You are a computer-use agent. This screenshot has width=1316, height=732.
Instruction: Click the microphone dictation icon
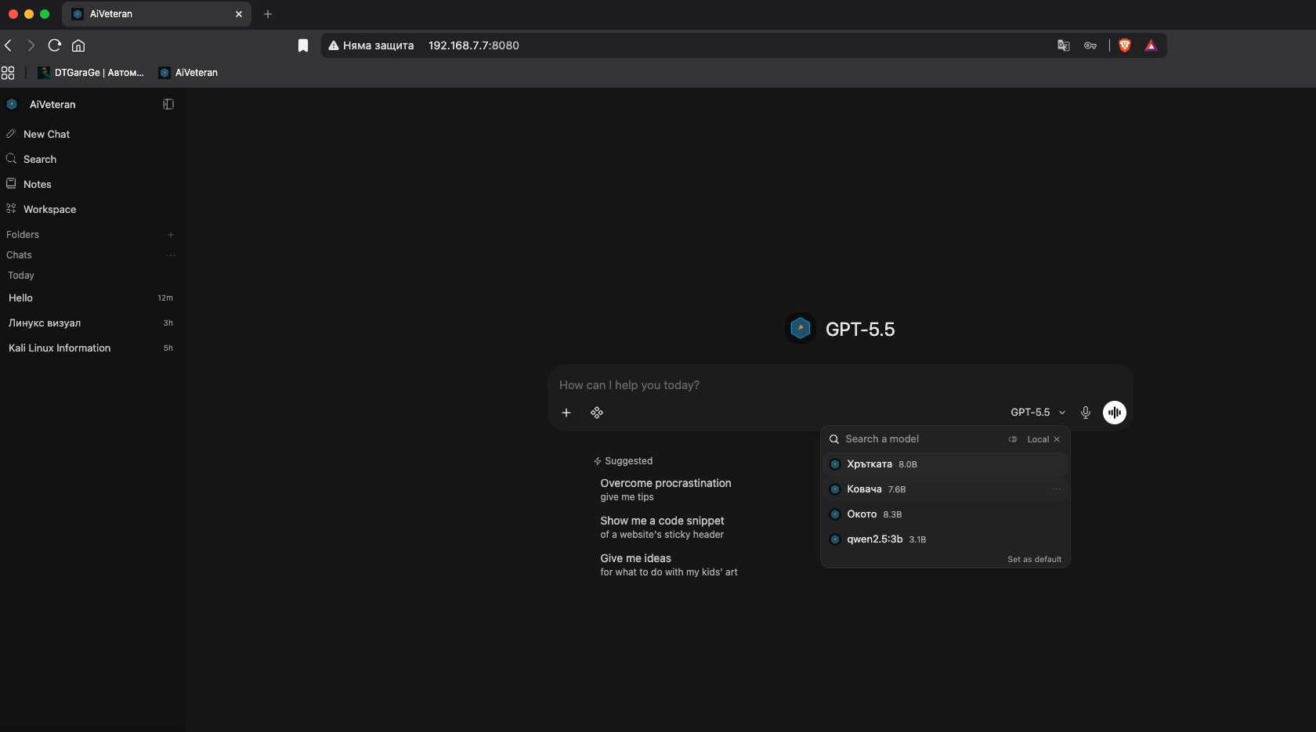point(1086,413)
